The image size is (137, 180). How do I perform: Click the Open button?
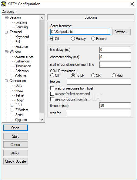pyautogui.click(x=15, y=128)
